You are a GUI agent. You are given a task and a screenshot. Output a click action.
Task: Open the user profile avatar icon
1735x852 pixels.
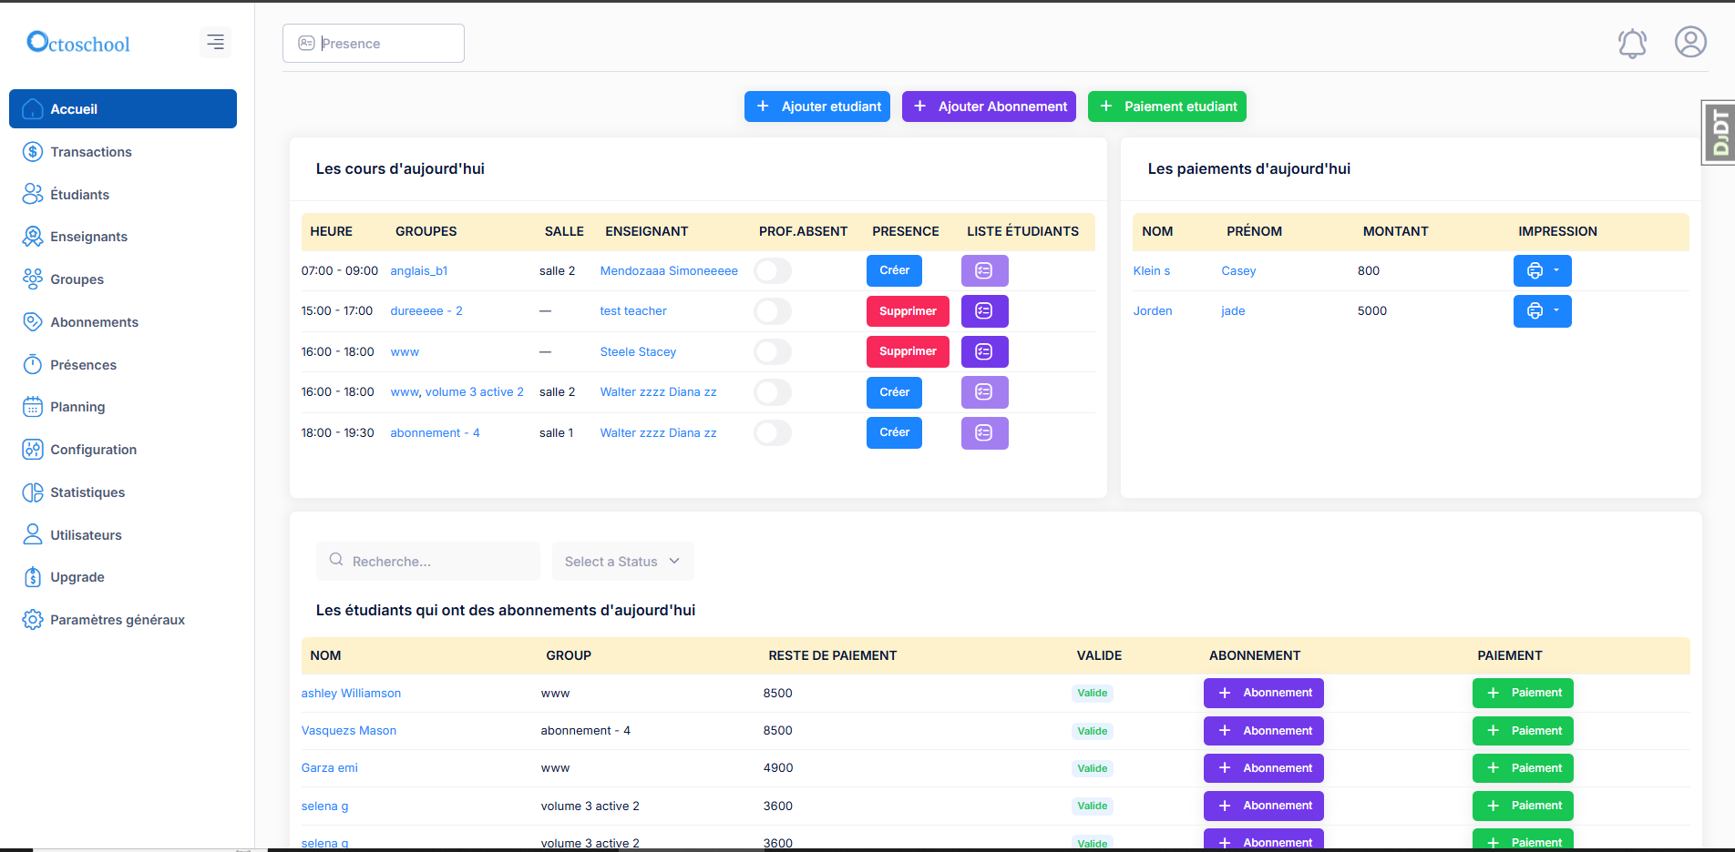pos(1689,43)
